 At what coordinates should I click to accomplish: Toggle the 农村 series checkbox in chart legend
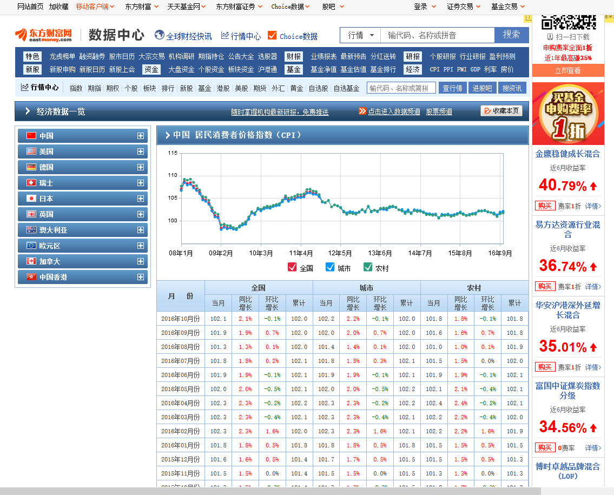368,267
